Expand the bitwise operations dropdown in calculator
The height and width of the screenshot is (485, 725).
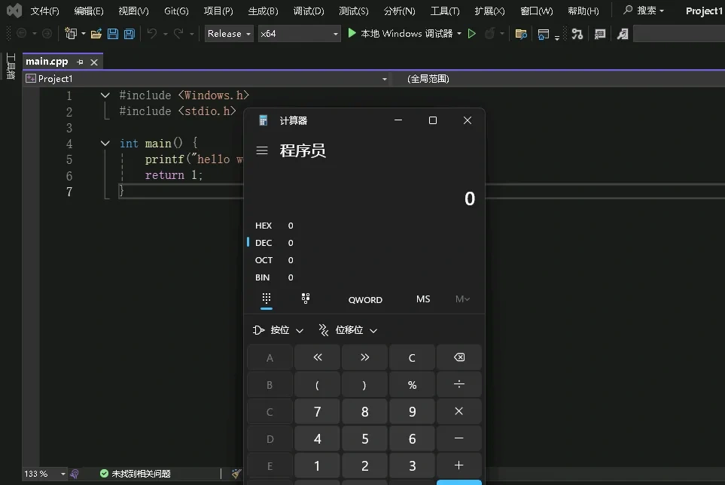(x=278, y=330)
